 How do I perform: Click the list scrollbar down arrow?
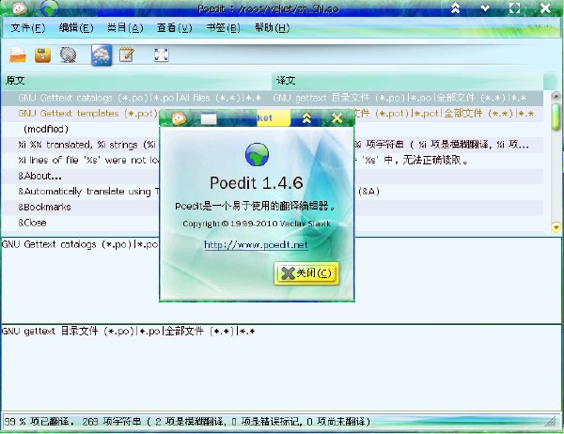556,227
